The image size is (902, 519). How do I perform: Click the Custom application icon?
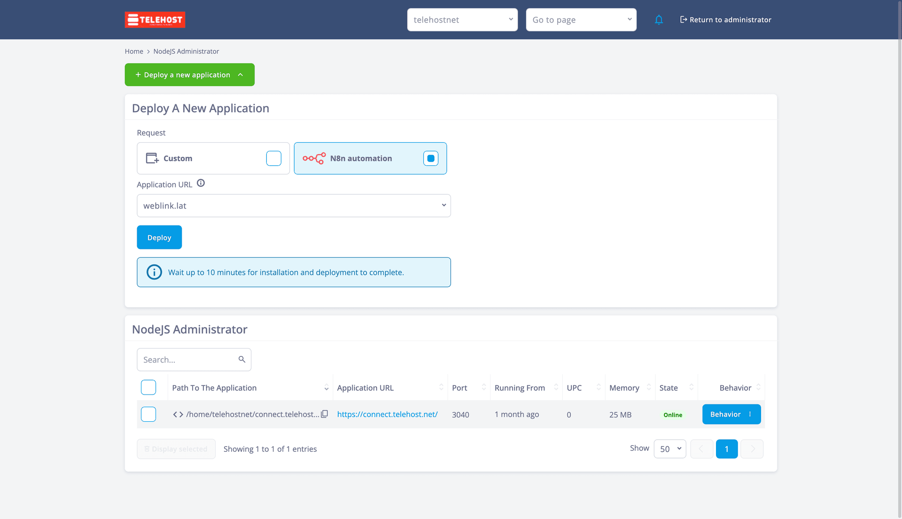click(152, 158)
